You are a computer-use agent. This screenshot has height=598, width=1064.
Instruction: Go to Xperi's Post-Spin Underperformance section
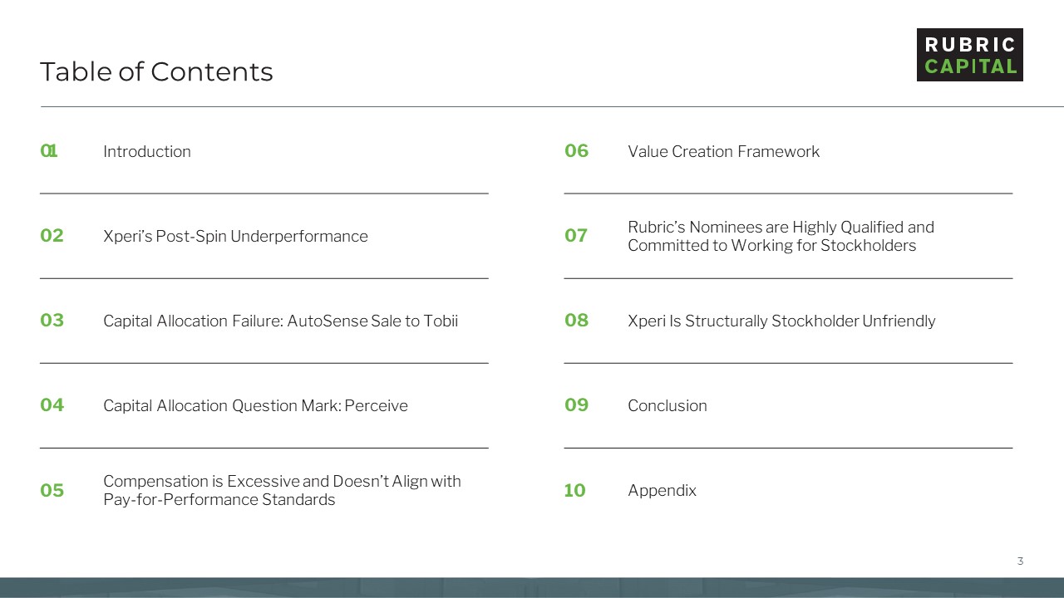235,237
